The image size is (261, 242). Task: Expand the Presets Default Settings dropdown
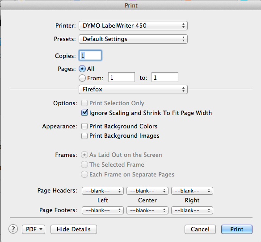click(133, 39)
